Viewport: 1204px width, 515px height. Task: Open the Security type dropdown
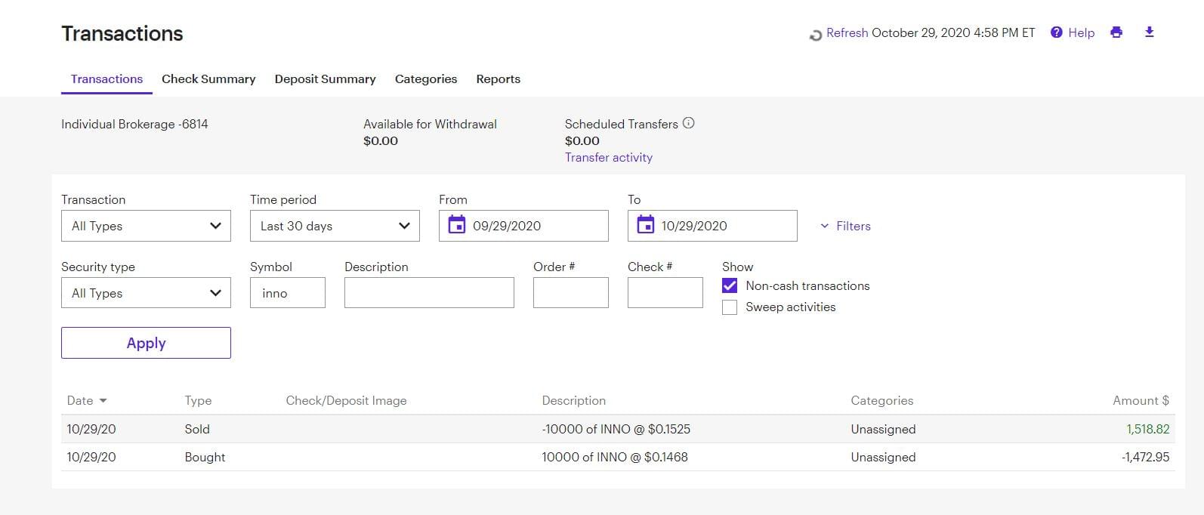point(146,293)
